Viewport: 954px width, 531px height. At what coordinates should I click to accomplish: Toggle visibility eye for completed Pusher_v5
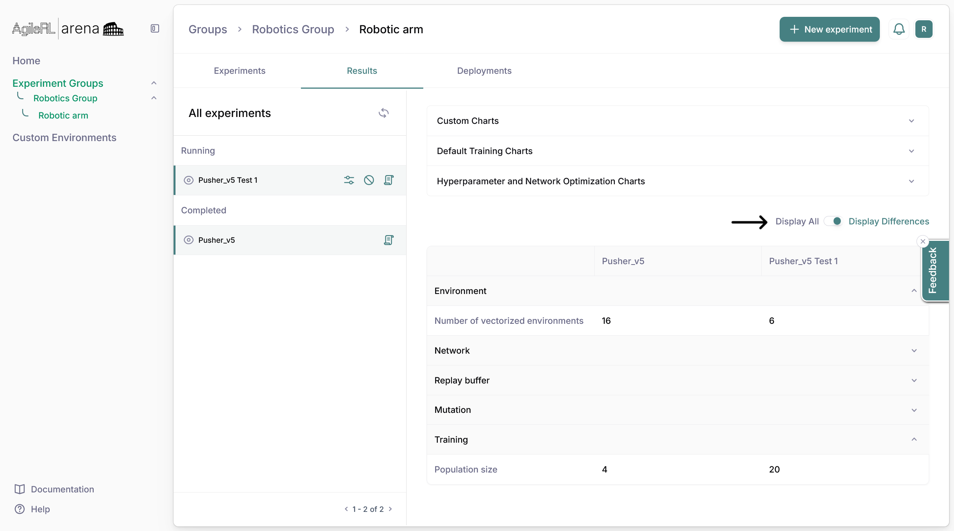pyautogui.click(x=189, y=240)
